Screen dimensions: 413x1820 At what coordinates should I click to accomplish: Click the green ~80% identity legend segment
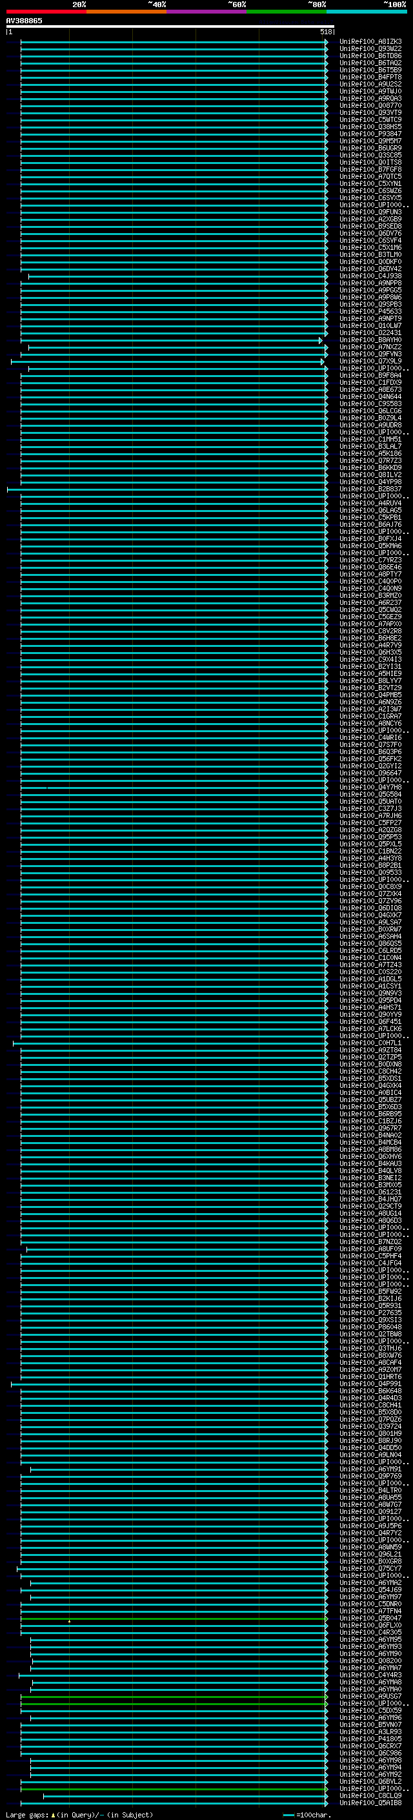coord(287,12)
